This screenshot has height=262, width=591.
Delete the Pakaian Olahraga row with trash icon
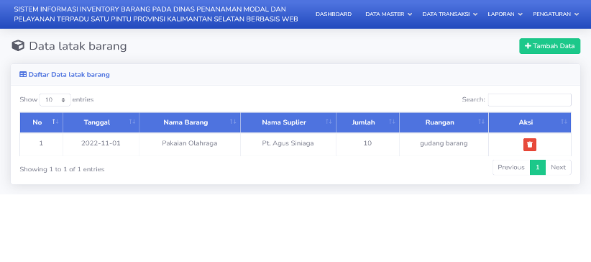click(x=530, y=145)
